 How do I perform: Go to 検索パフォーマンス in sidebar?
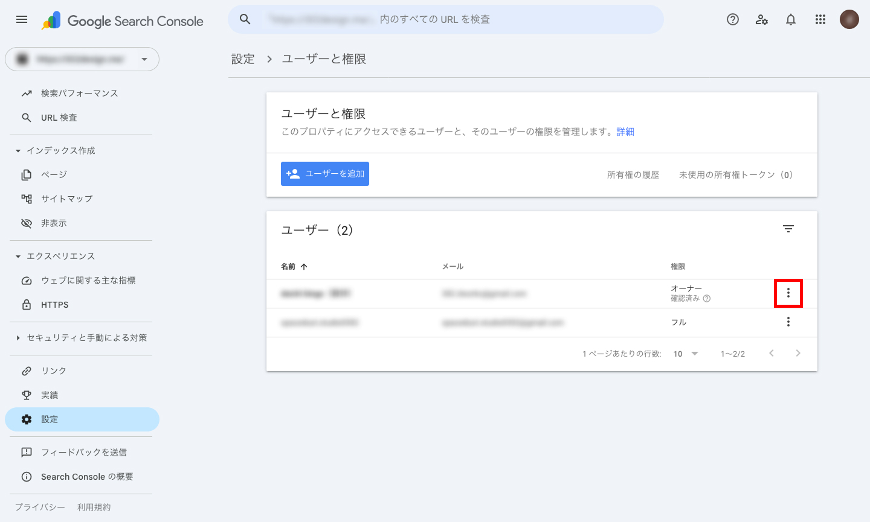pos(79,94)
